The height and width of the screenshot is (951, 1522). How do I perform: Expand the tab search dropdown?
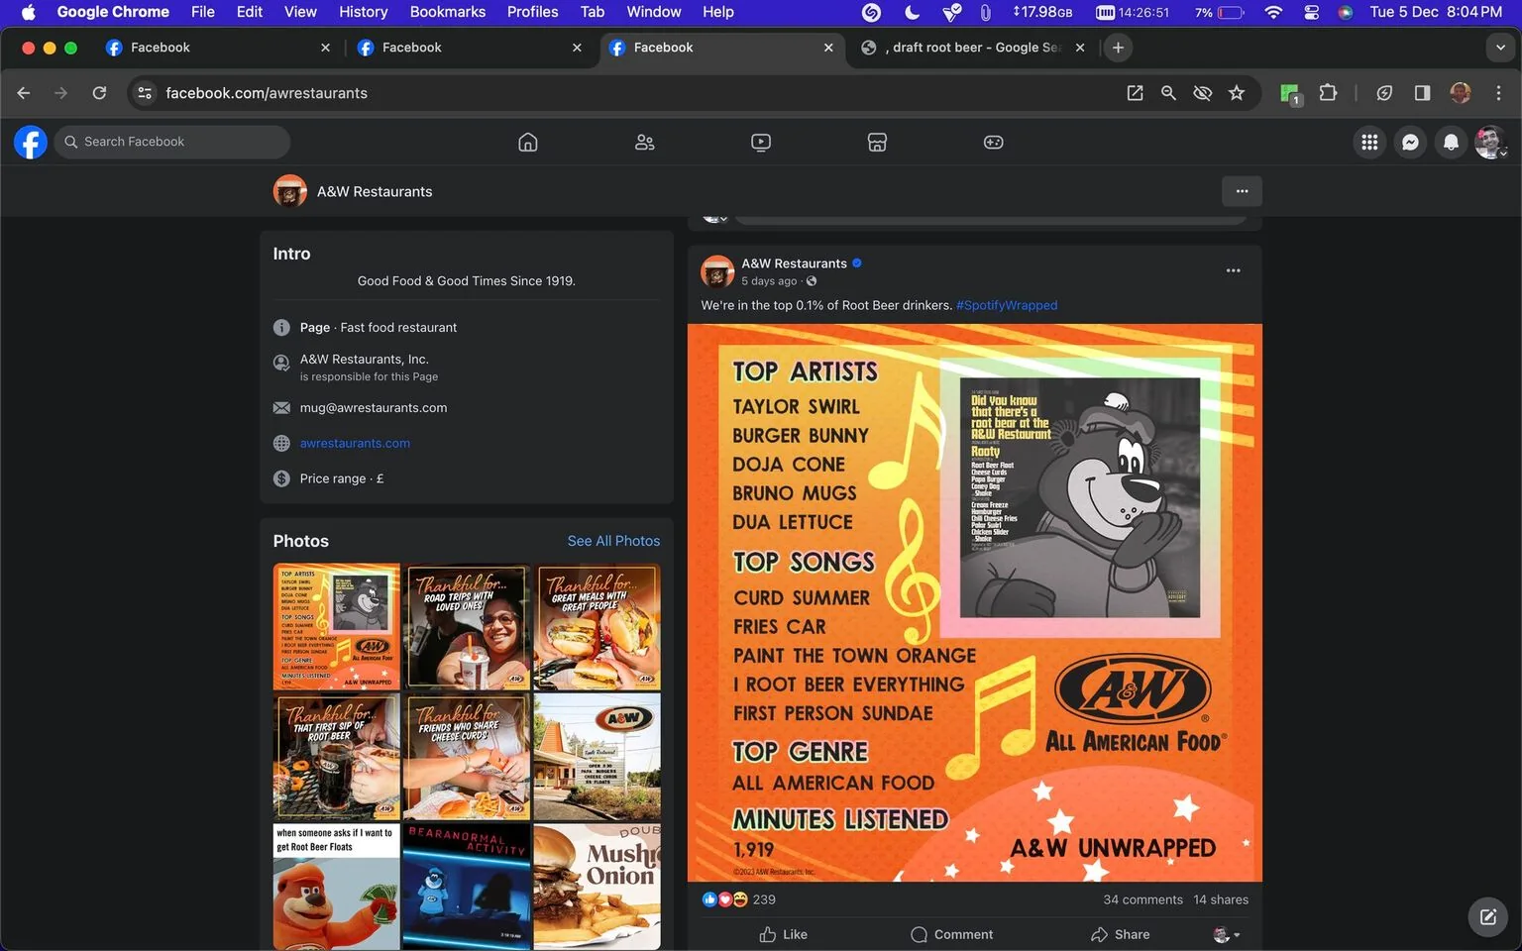1499,48
